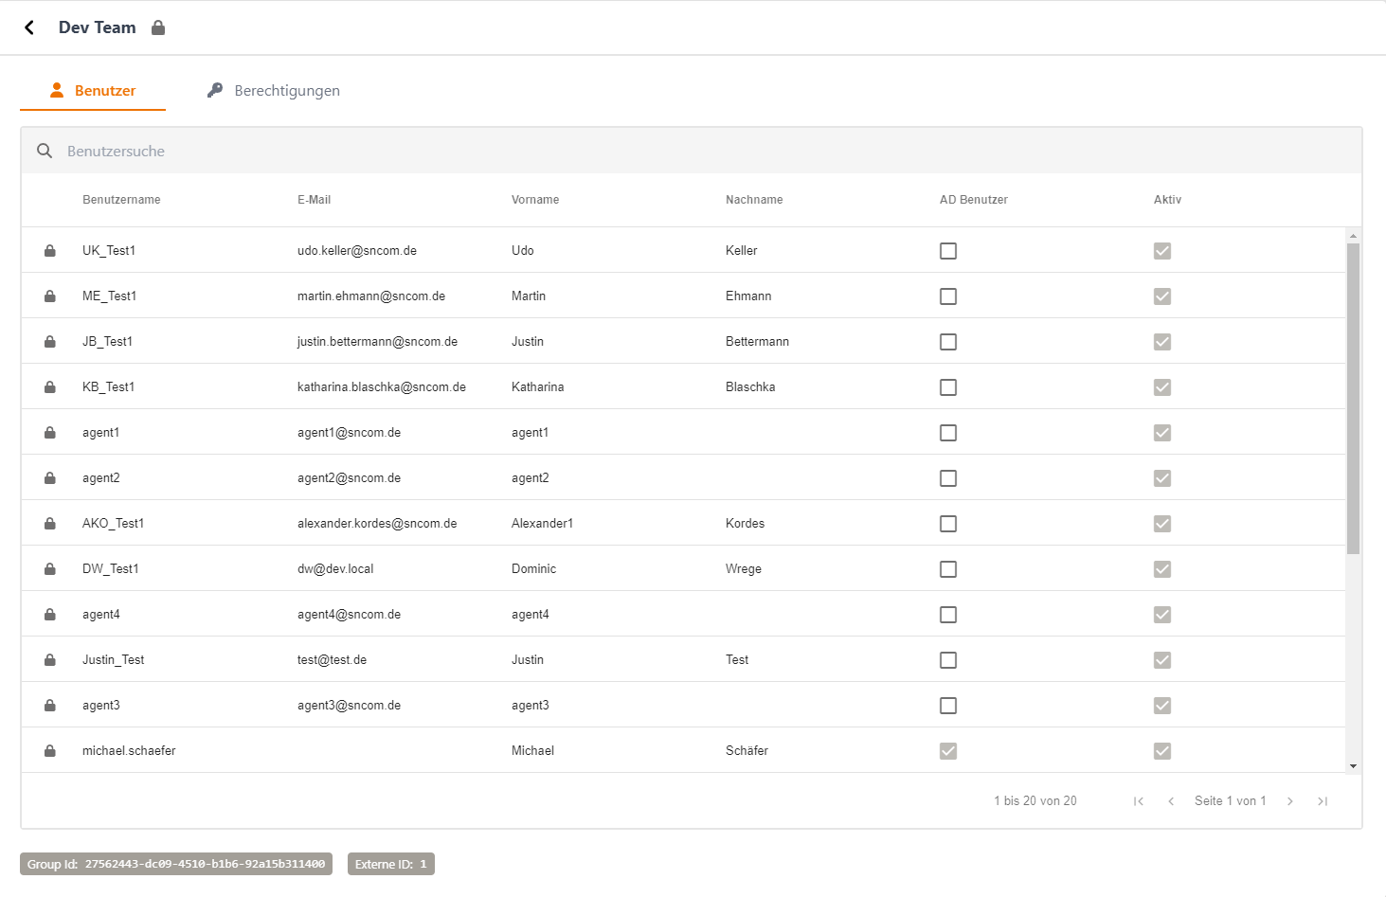Click the magnifier icon in the search bar
Image resolution: width=1386 pixels, height=897 pixels.
(x=45, y=152)
